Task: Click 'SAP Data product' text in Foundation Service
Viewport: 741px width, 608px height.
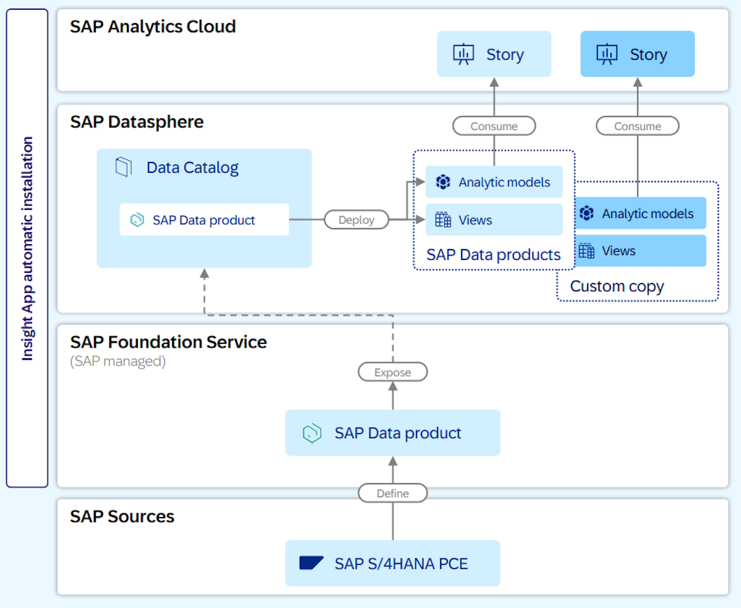Action: click(398, 433)
